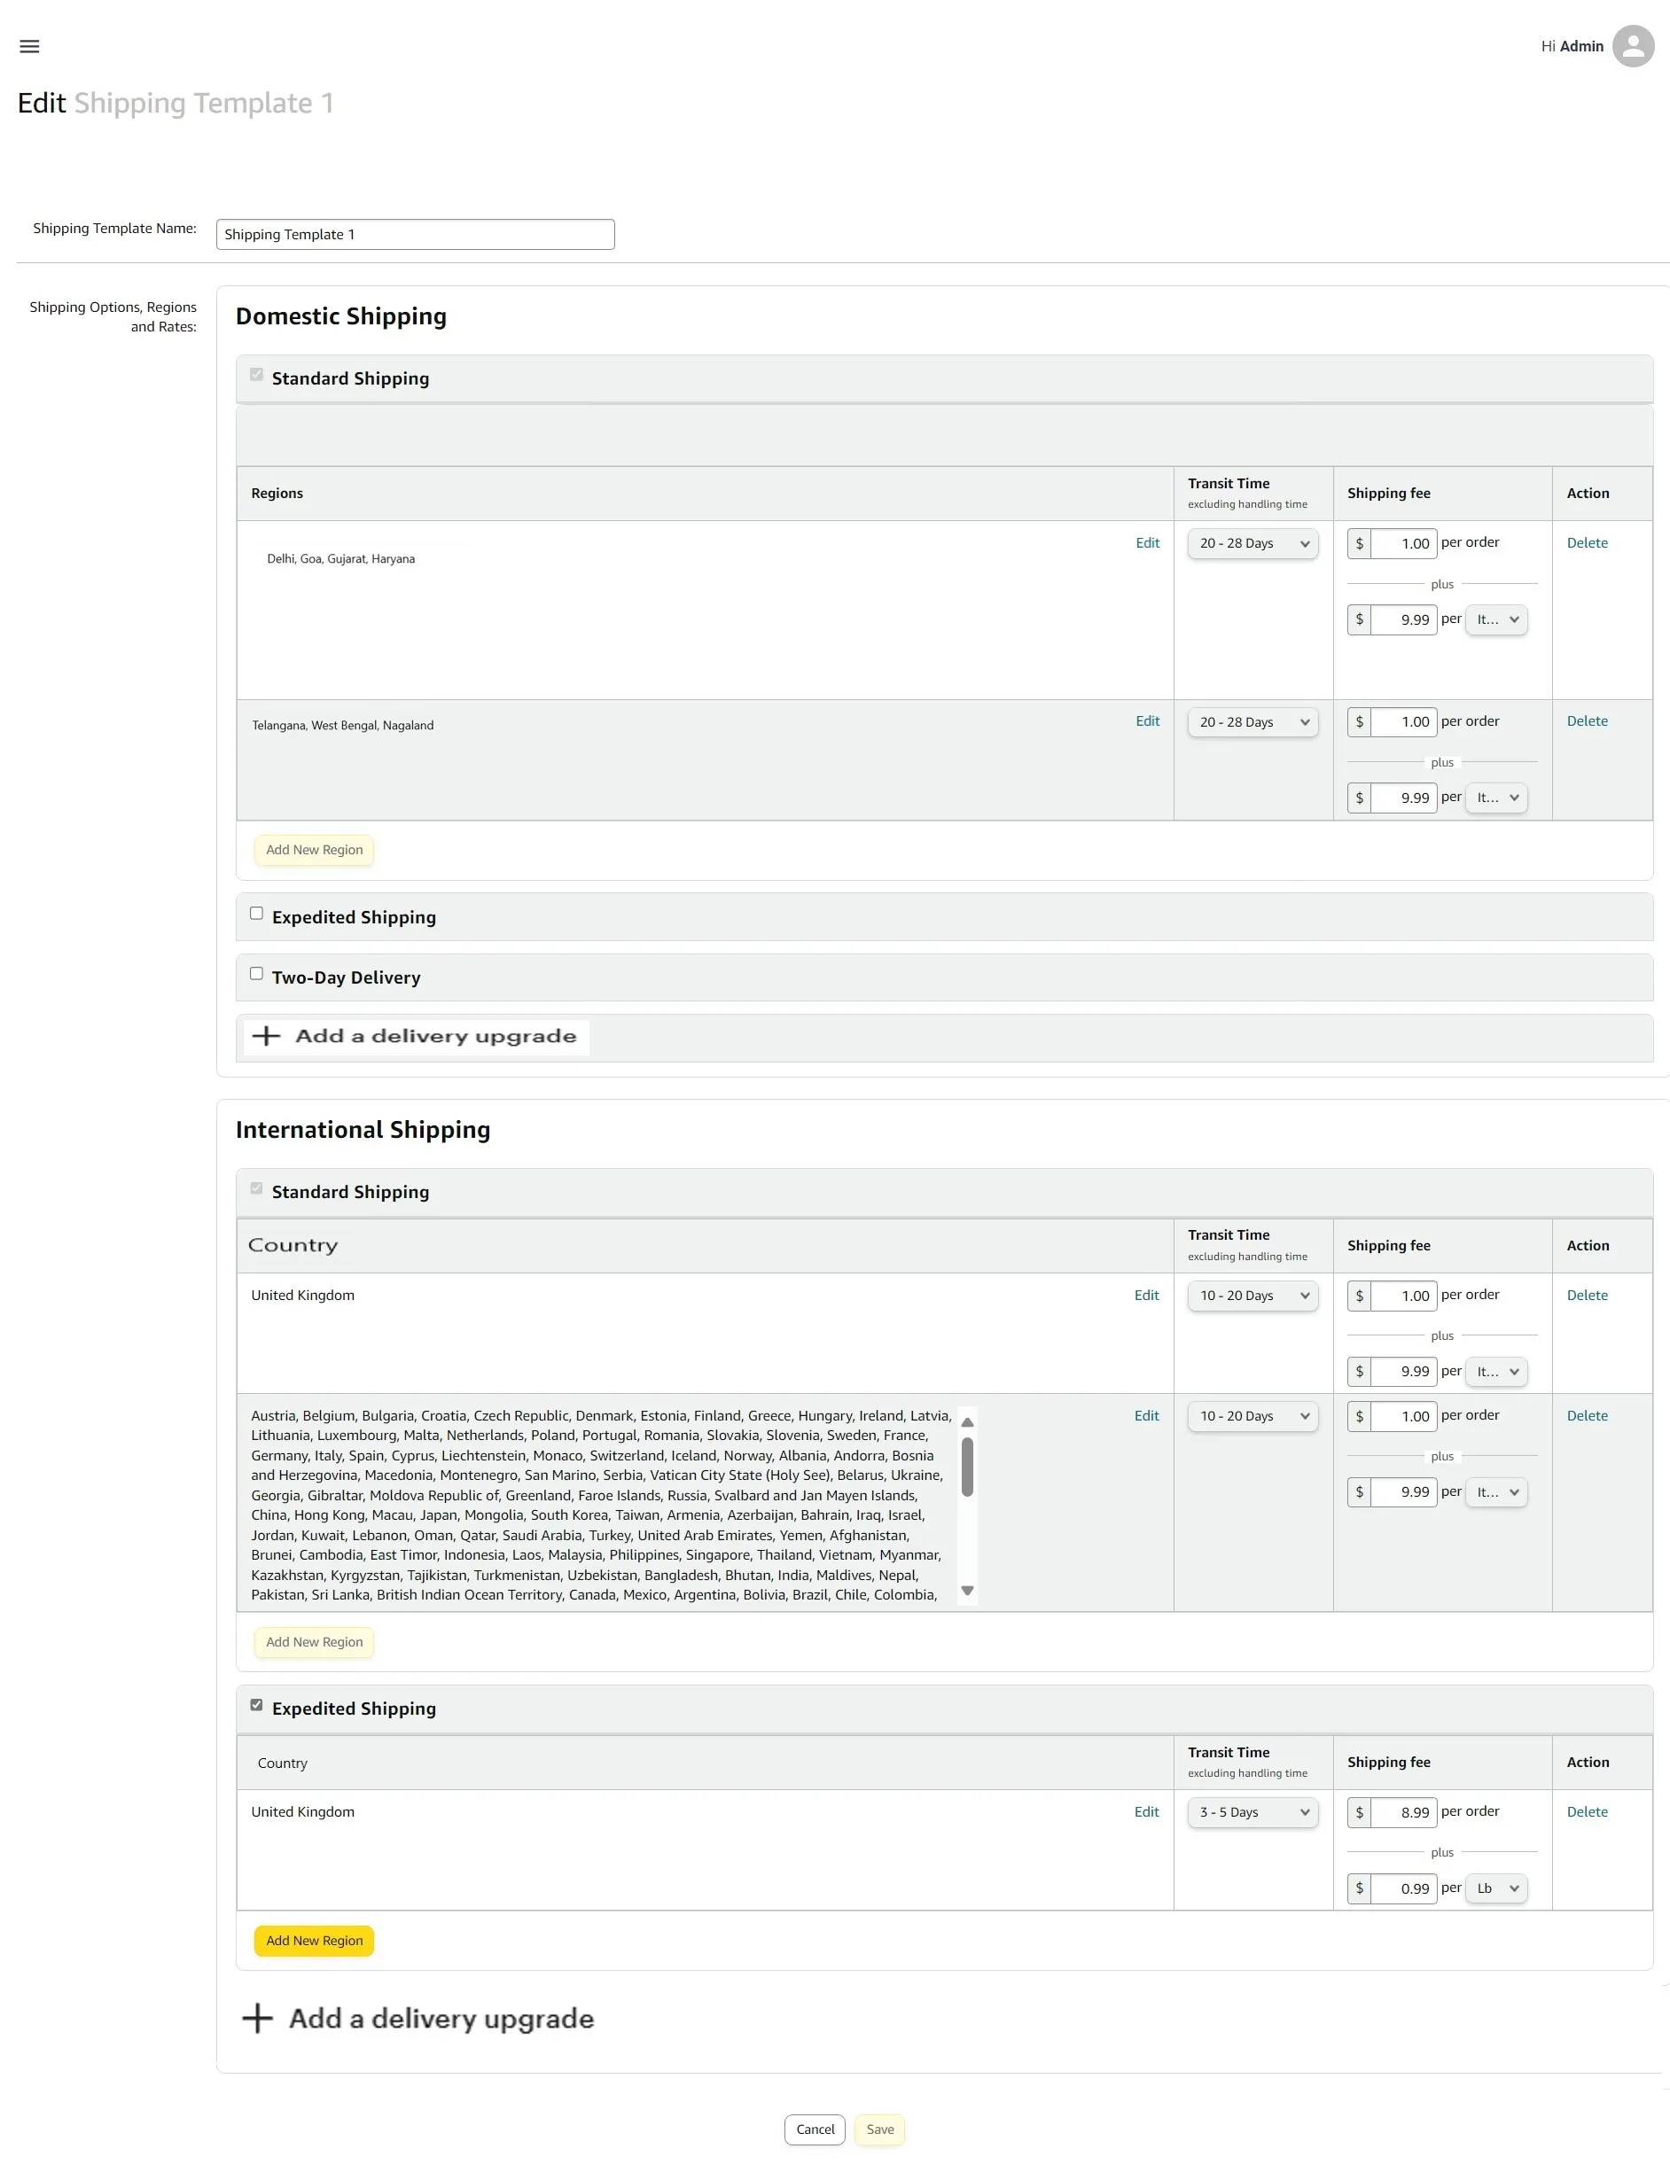Click plus icon for international delivery upgrade
Viewport: 1670px width, 2172px height.
tap(257, 2018)
